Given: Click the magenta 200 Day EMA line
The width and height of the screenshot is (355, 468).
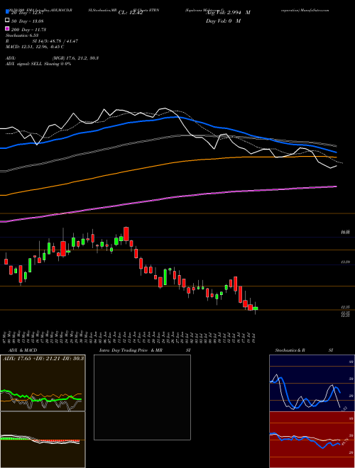Looking at the screenshot, I should [169, 198].
